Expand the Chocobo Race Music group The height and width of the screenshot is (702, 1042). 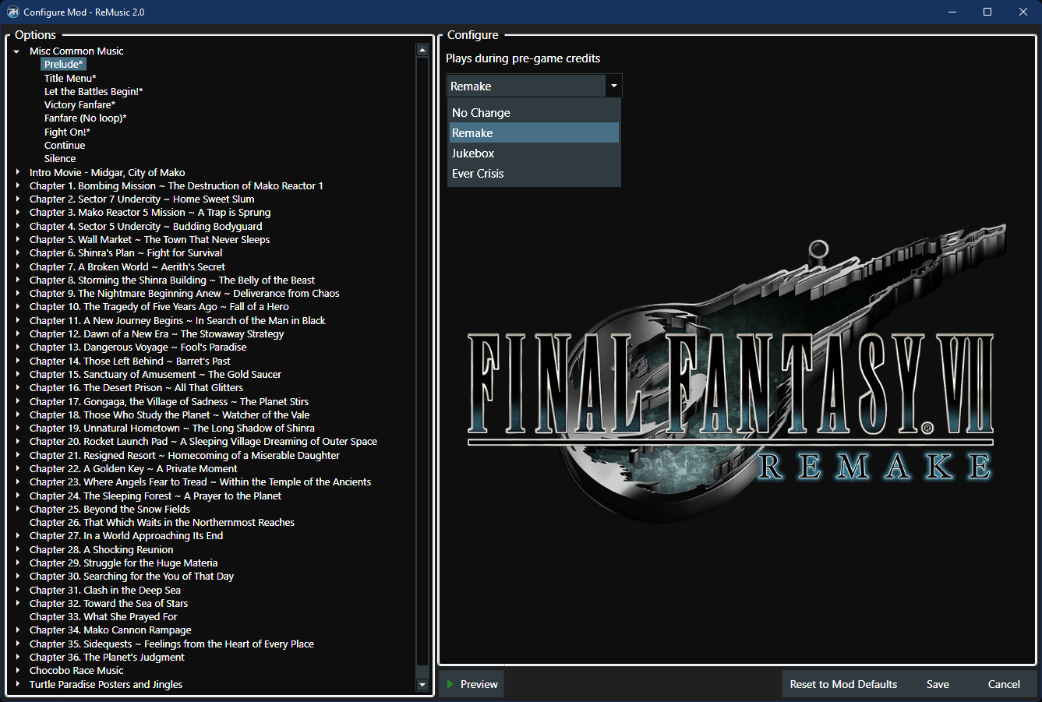point(17,670)
